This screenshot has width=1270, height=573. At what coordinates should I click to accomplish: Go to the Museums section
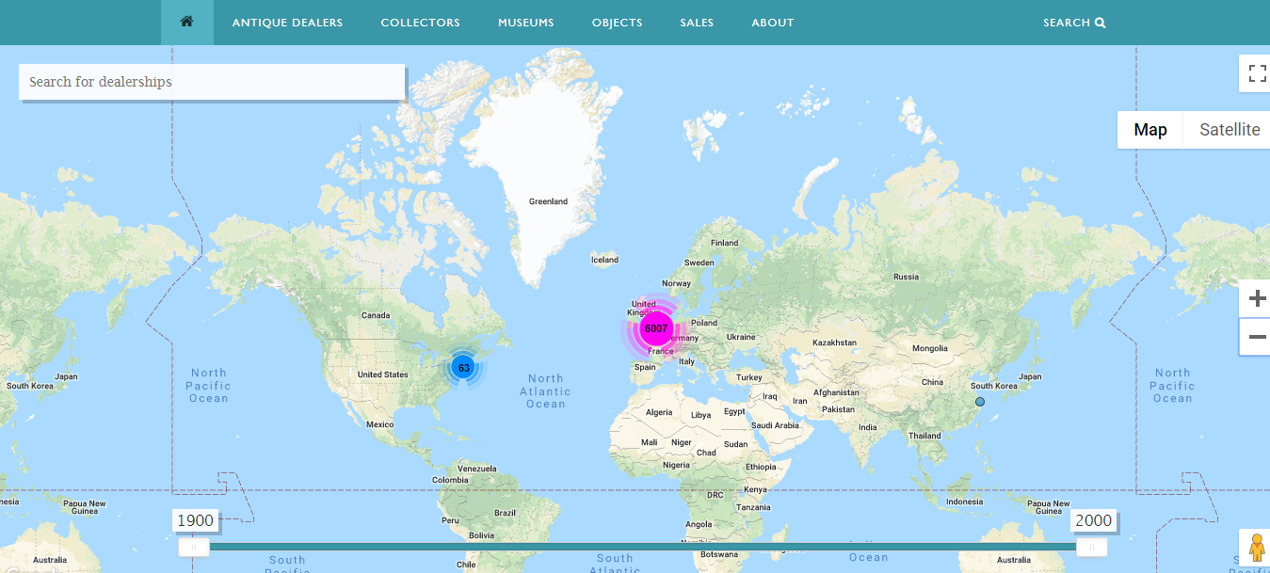coord(525,23)
